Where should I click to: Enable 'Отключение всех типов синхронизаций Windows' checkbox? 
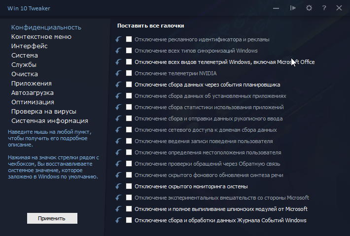click(x=129, y=51)
